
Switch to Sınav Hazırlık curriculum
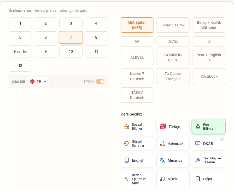pyautogui.click(x=173, y=25)
